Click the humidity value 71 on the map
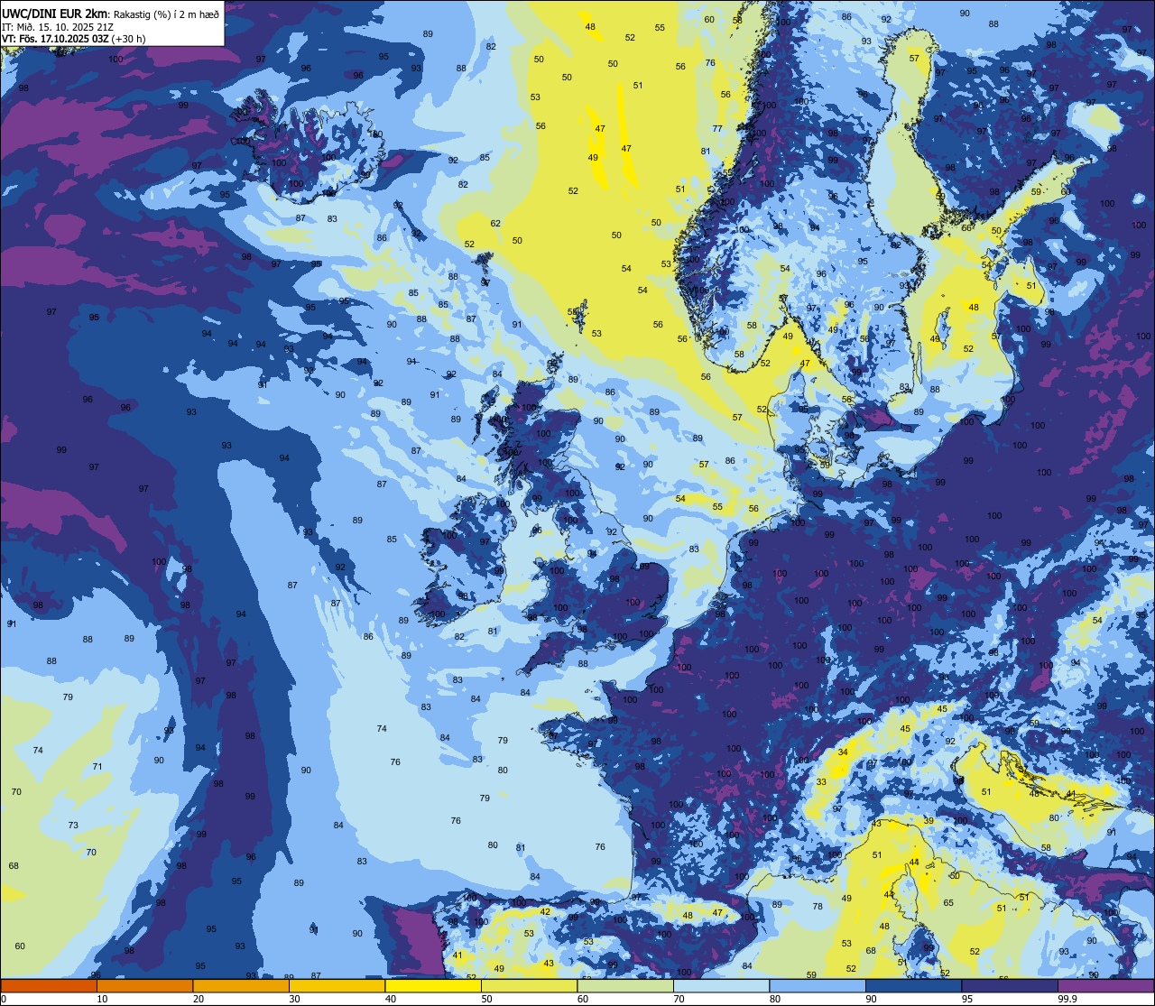This screenshot has width=1155, height=1006. pyautogui.click(x=97, y=767)
